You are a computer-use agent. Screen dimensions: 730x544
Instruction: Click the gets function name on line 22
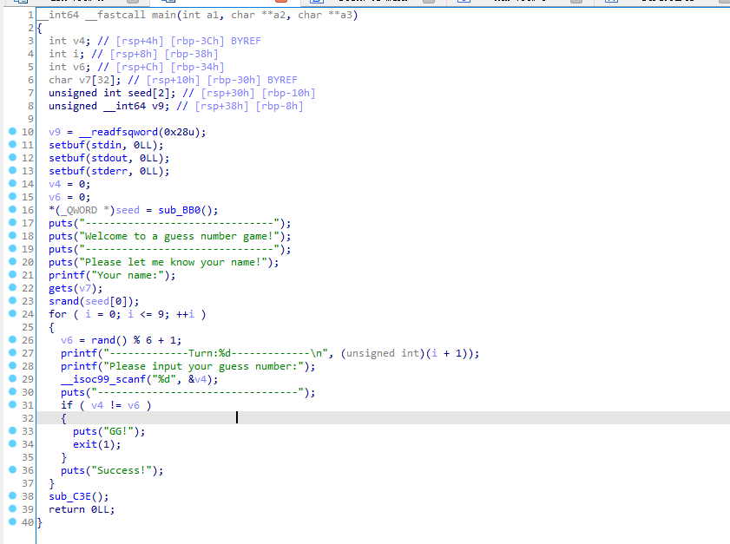61,289
